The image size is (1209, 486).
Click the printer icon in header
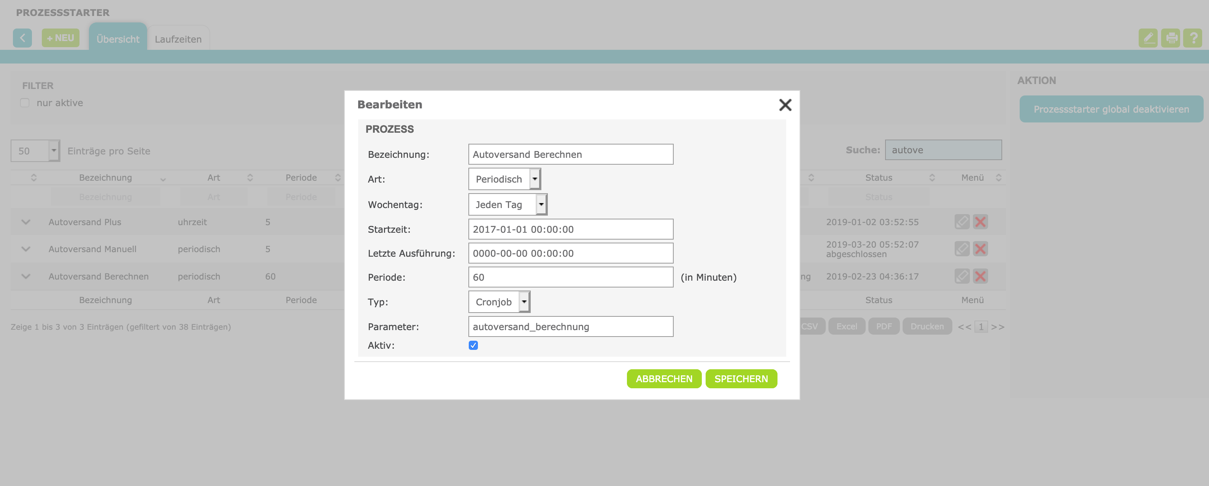point(1171,38)
